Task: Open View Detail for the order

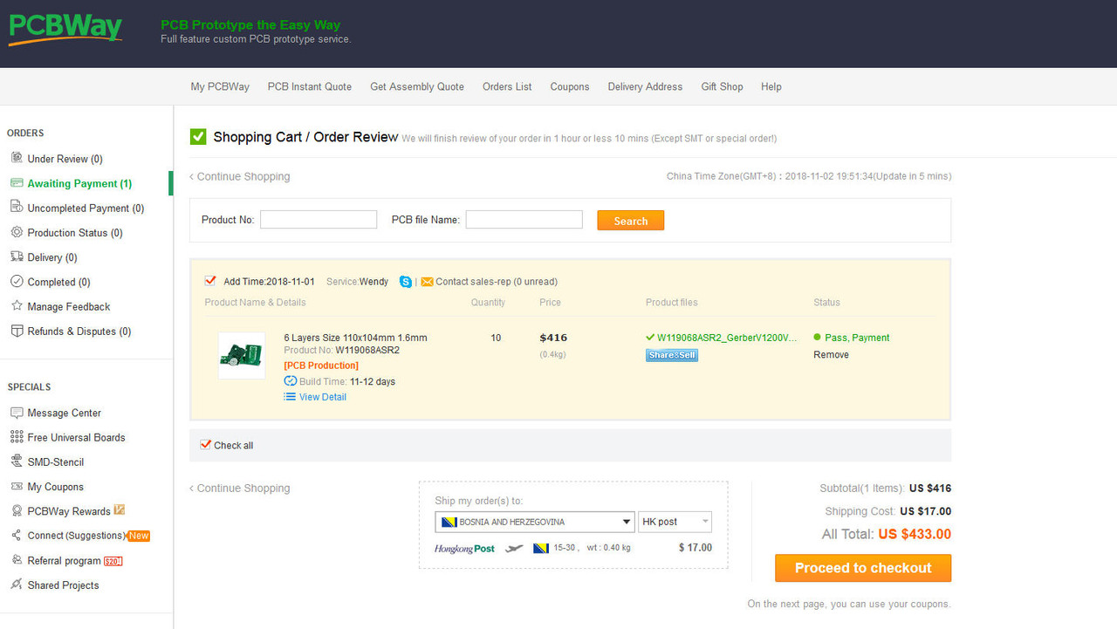Action: [323, 397]
